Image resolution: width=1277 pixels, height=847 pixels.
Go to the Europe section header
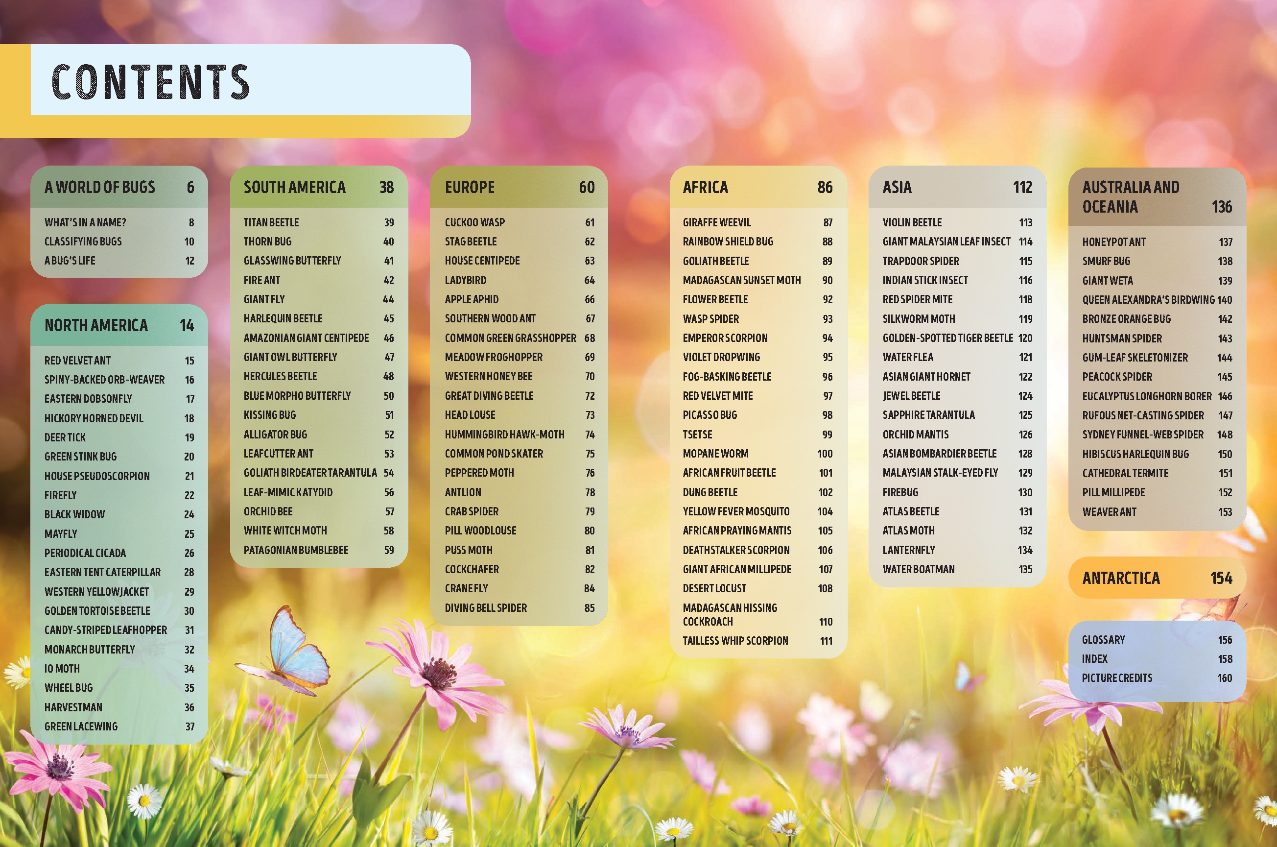[469, 187]
